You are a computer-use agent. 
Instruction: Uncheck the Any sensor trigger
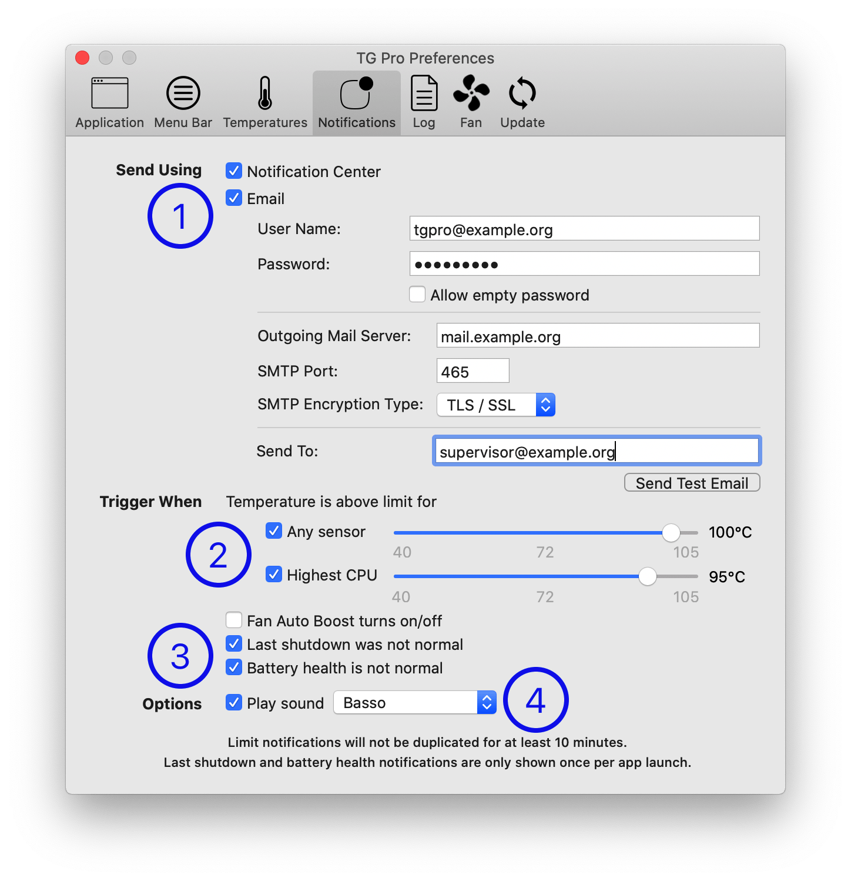point(273,531)
